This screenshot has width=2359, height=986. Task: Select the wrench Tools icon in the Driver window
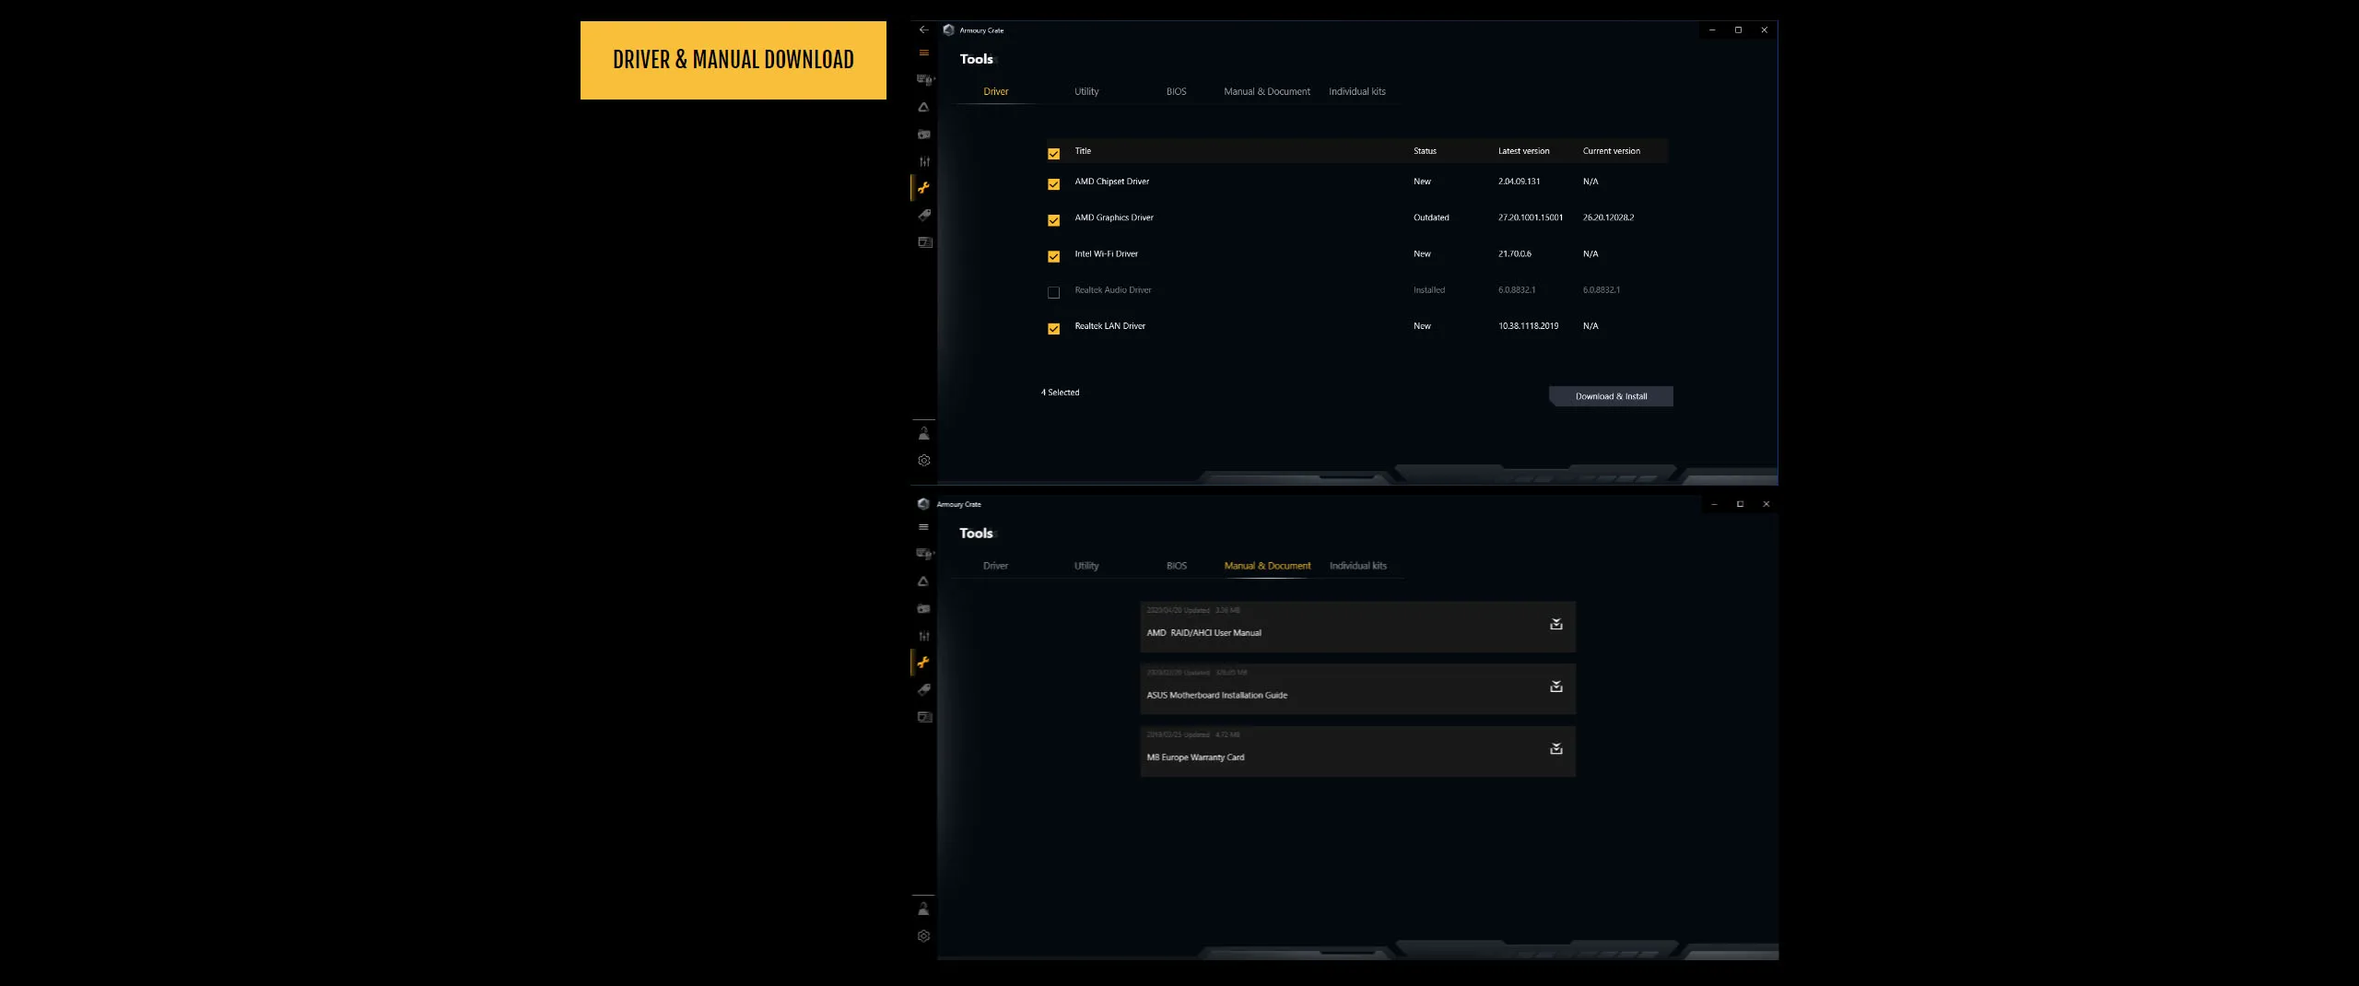coord(923,188)
